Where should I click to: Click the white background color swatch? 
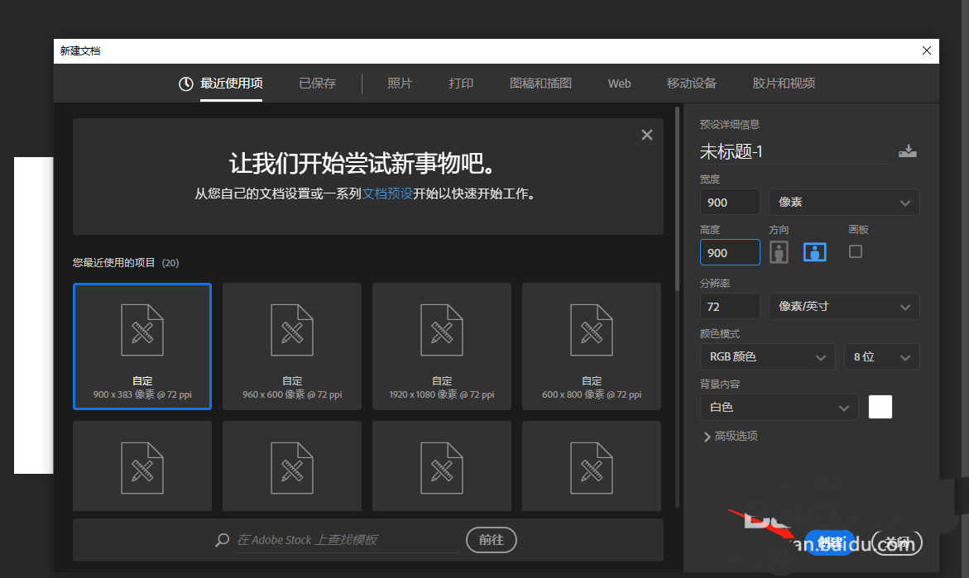(880, 407)
